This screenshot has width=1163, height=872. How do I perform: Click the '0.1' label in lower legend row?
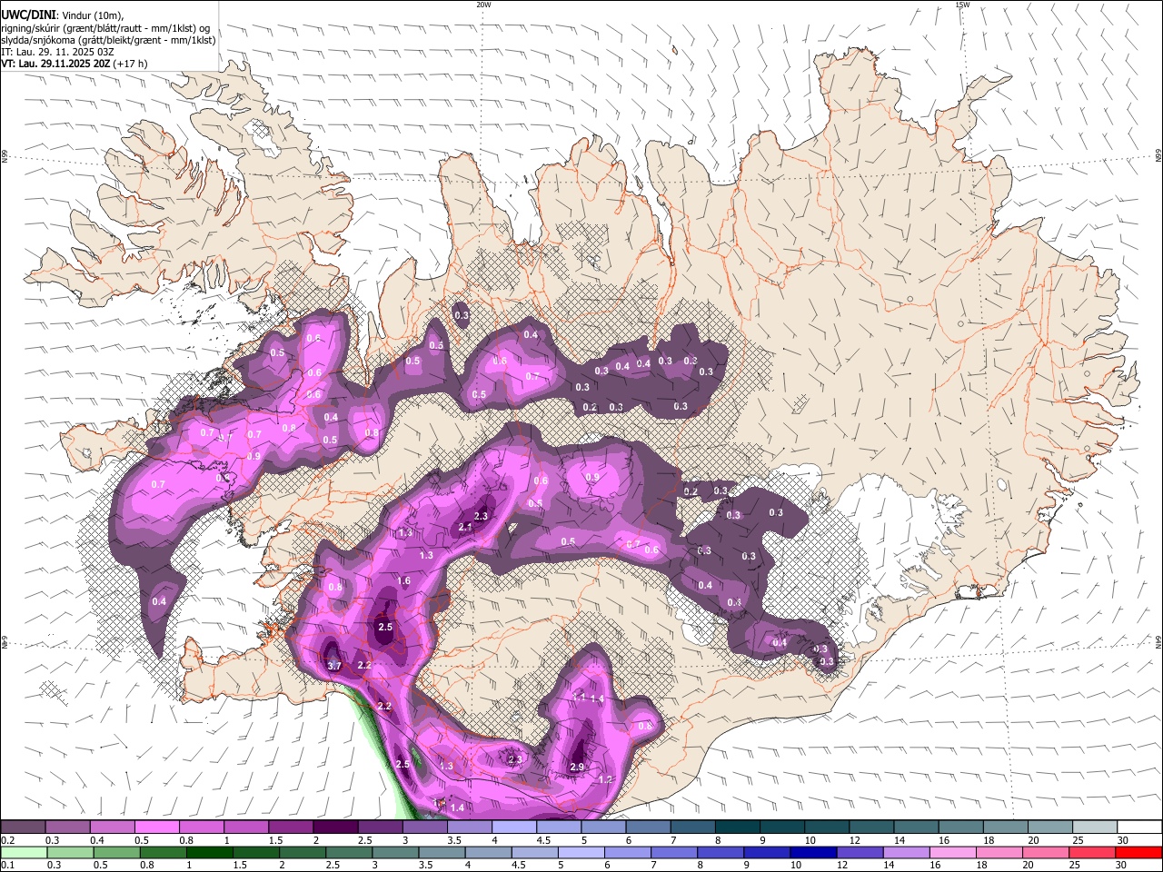pyautogui.click(x=8, y=865)
